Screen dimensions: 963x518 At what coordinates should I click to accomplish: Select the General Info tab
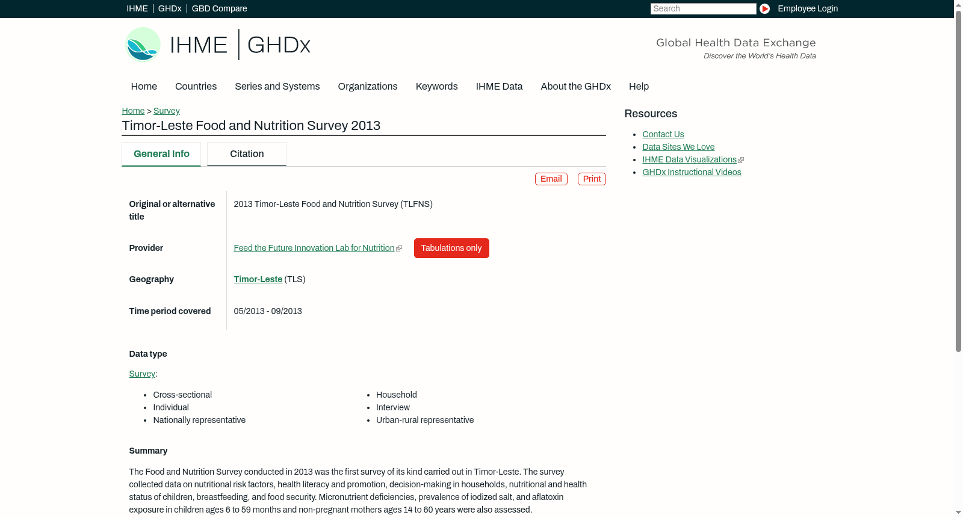161,154
